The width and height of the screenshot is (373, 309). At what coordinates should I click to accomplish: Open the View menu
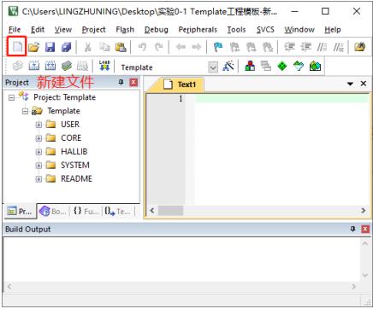[63, 30]
